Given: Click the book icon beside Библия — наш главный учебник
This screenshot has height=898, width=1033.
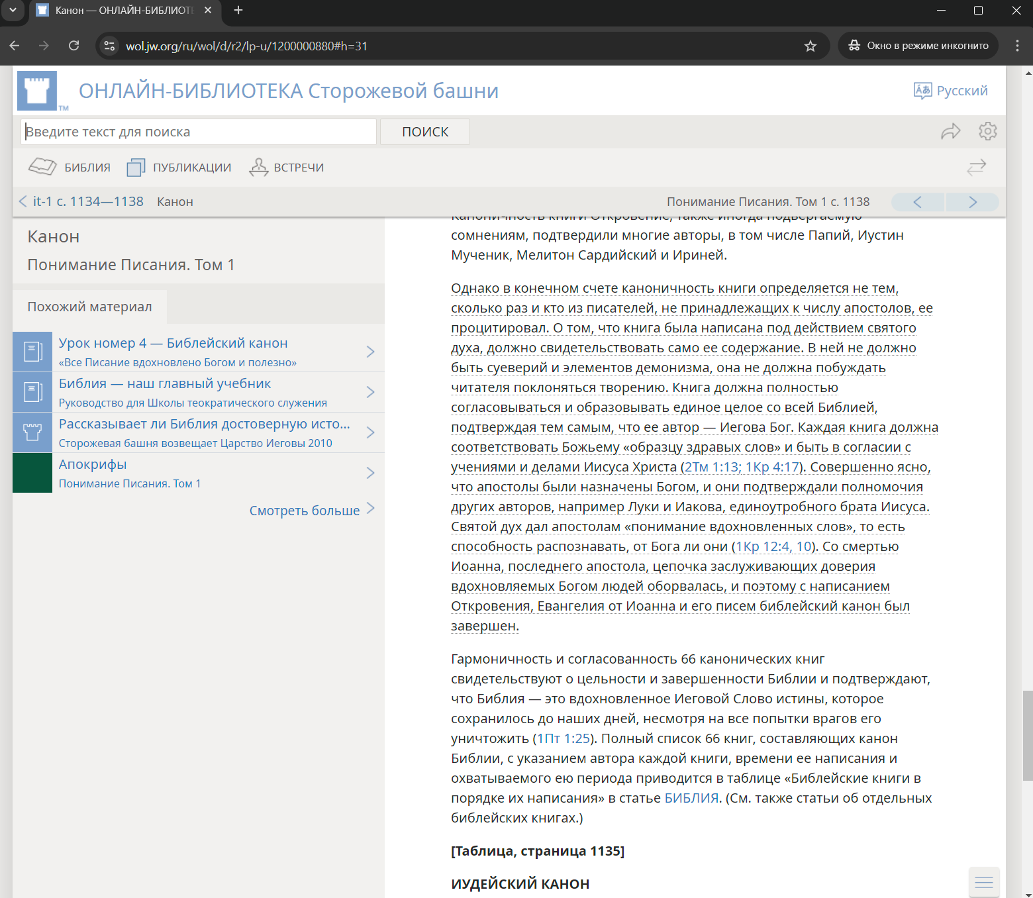Looking at the screenshot, I should click(x=32, y=392).
